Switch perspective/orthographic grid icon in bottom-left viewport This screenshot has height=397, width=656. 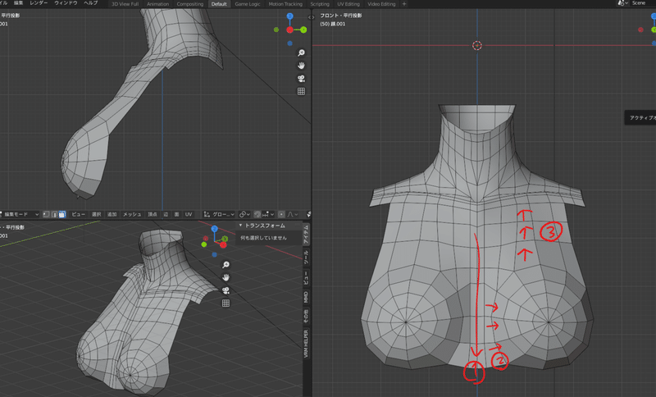225,303
